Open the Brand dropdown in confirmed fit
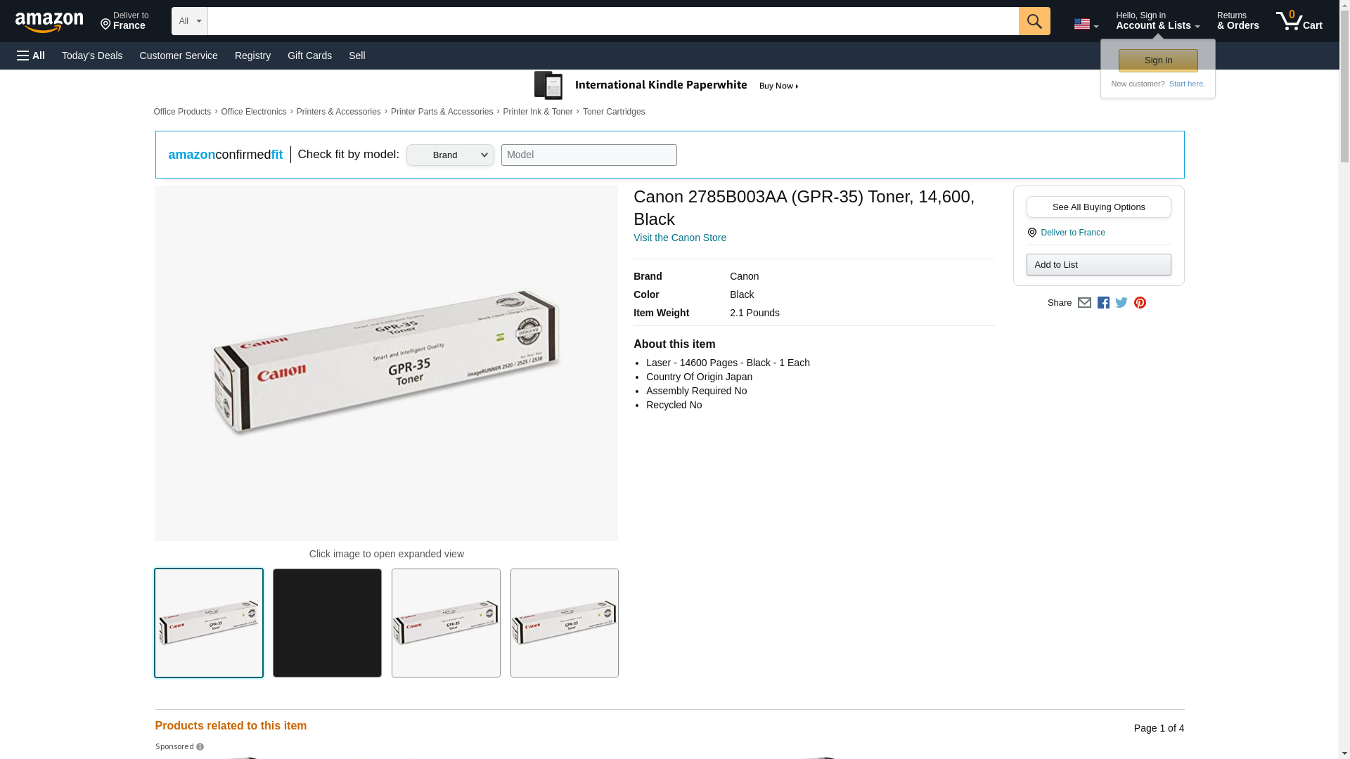 tap(450, 155)
